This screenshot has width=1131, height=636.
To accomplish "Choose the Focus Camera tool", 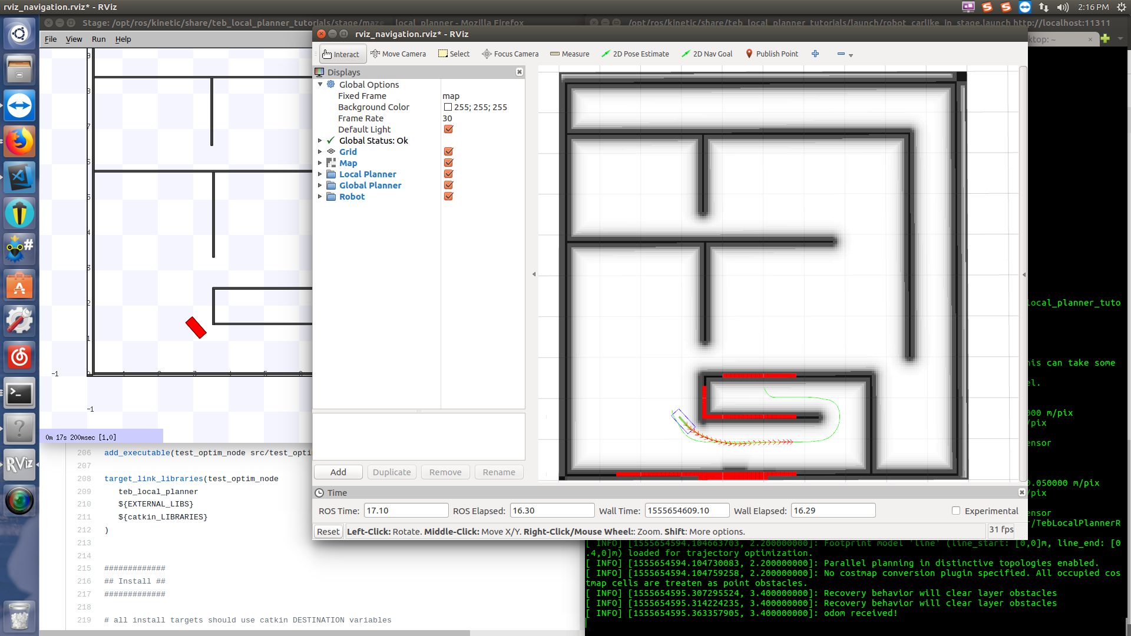I will [510, 54].
